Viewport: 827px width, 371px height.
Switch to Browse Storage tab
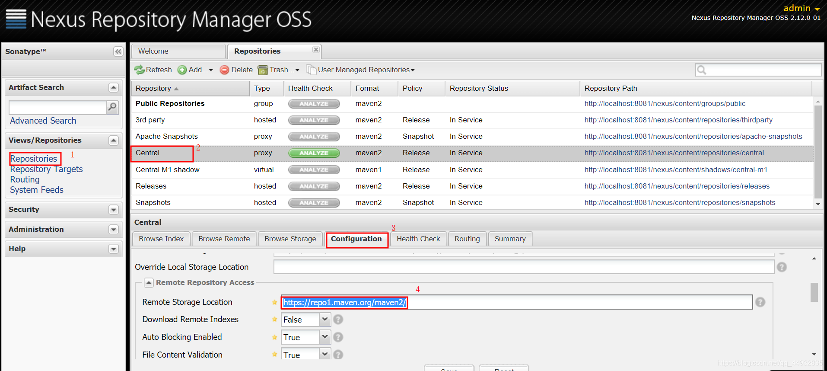[290, 239]
